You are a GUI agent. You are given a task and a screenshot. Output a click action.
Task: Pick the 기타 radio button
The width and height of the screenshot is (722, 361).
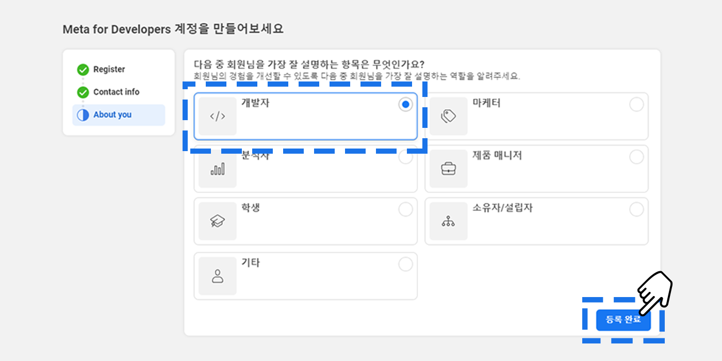pyautogui.click(x=405, y=265)
